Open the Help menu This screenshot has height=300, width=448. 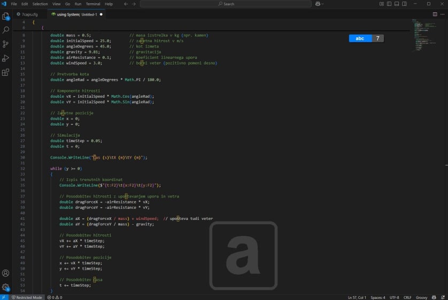[109, 4]
